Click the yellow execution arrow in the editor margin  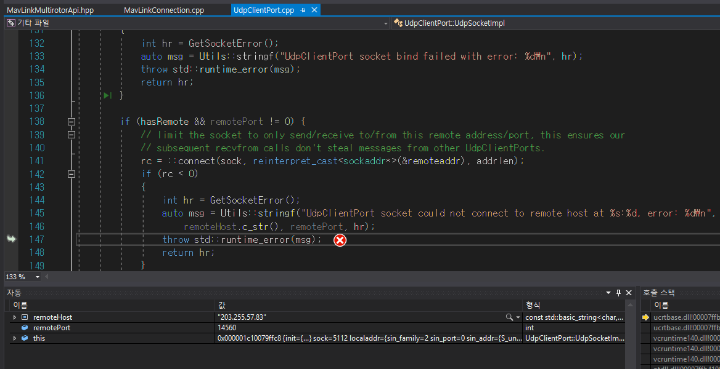[x=11, y=239]
